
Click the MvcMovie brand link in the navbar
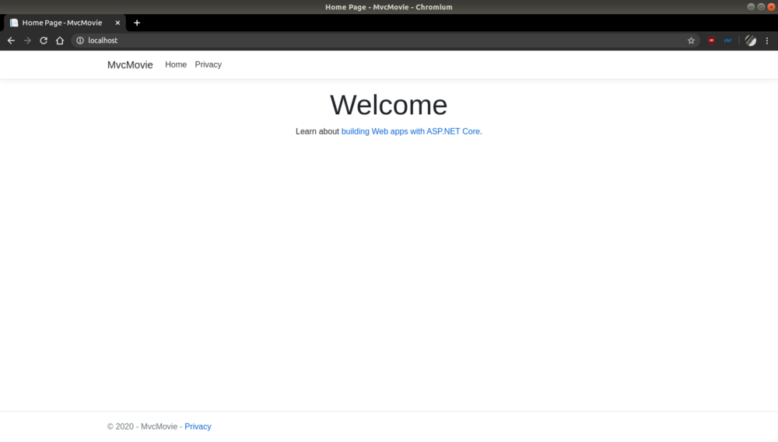pos(130,65)
